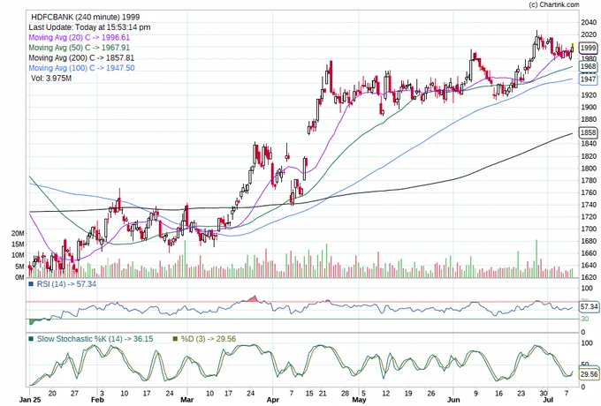Click the 1968 moving average price tag

[588, 66]
